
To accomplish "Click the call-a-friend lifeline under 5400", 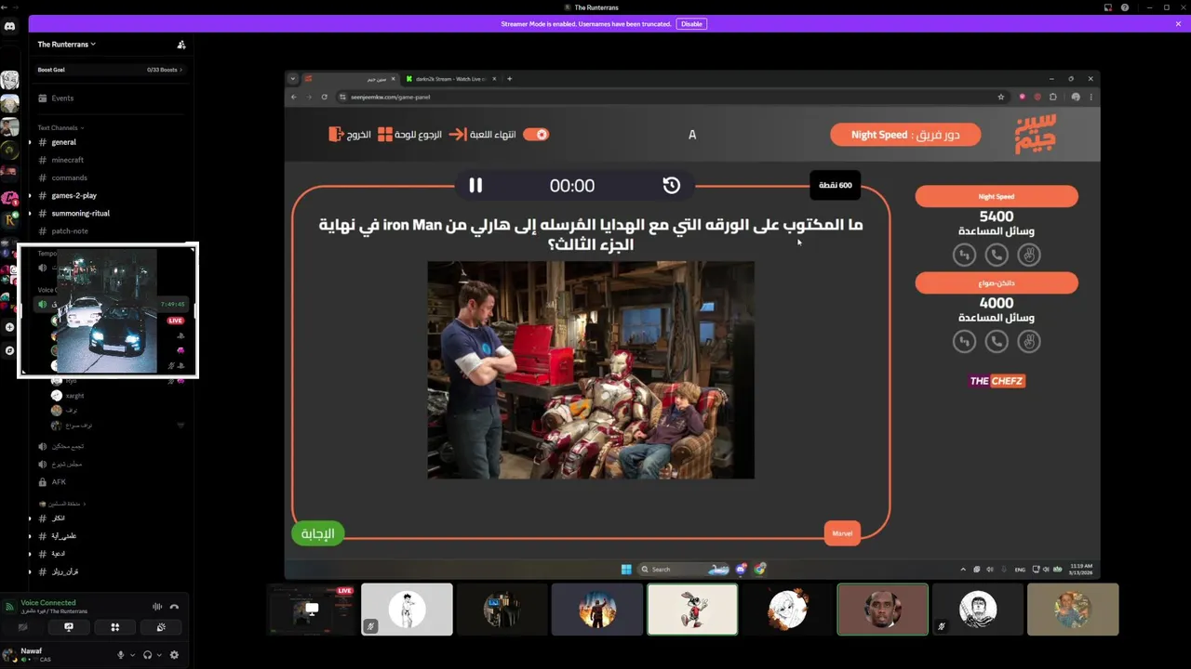I will click(x=997, y=254).
